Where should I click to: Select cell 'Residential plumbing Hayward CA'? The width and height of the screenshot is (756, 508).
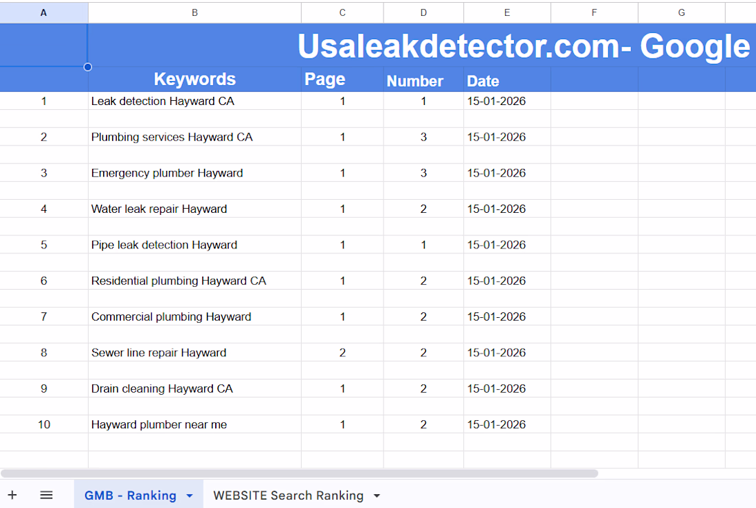tap(194, 281)
